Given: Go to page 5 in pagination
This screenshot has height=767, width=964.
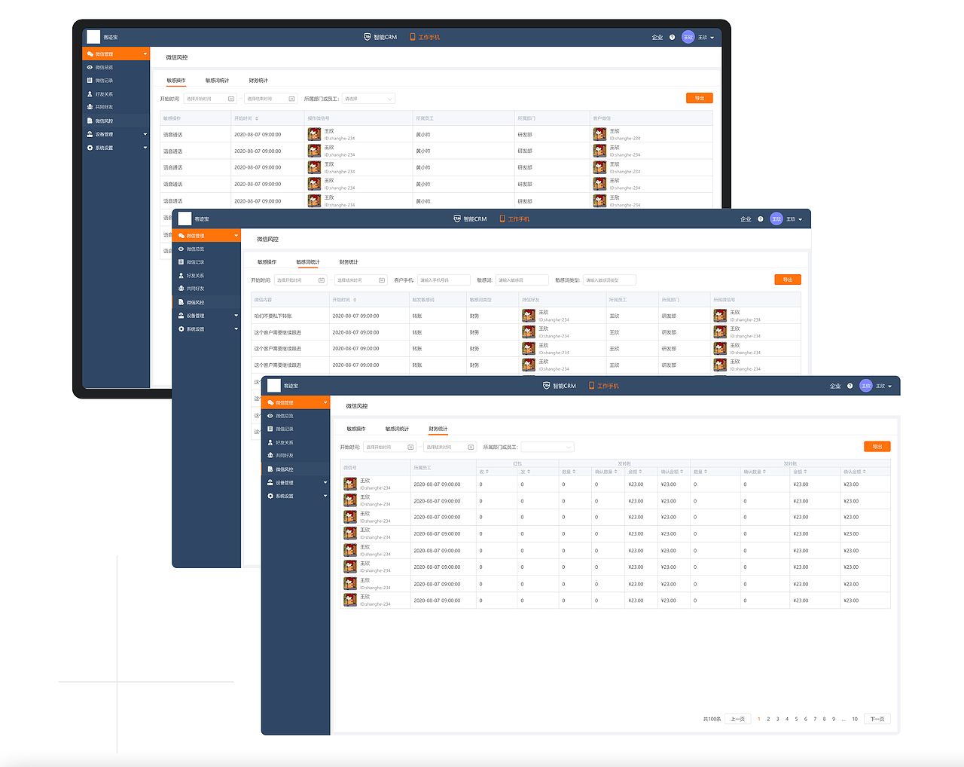Looking at the screenshot, I should click(x=796, y=719).
